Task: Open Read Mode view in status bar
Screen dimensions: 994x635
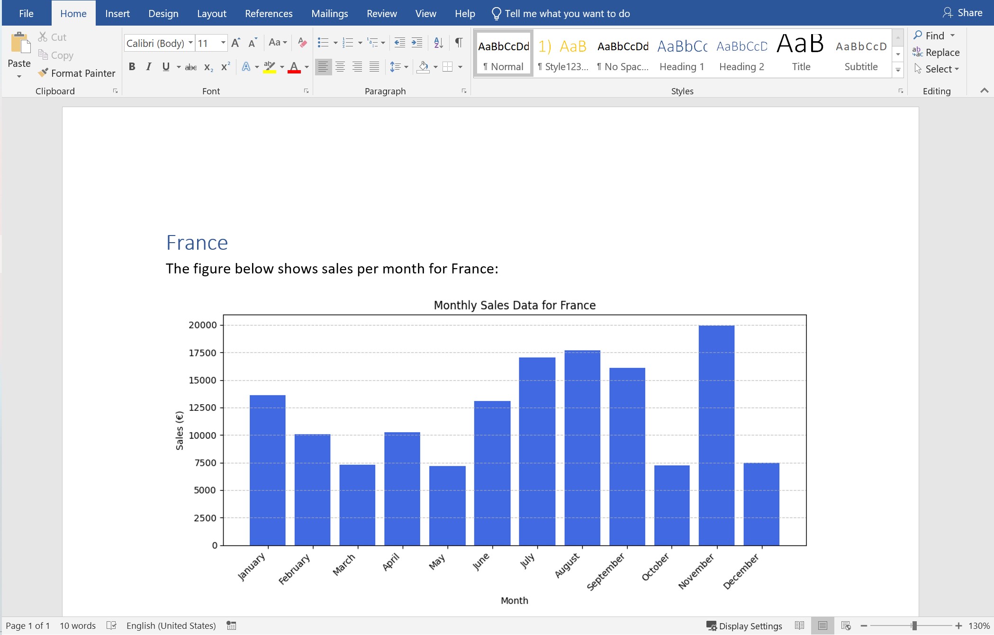Action: (800, 626)
